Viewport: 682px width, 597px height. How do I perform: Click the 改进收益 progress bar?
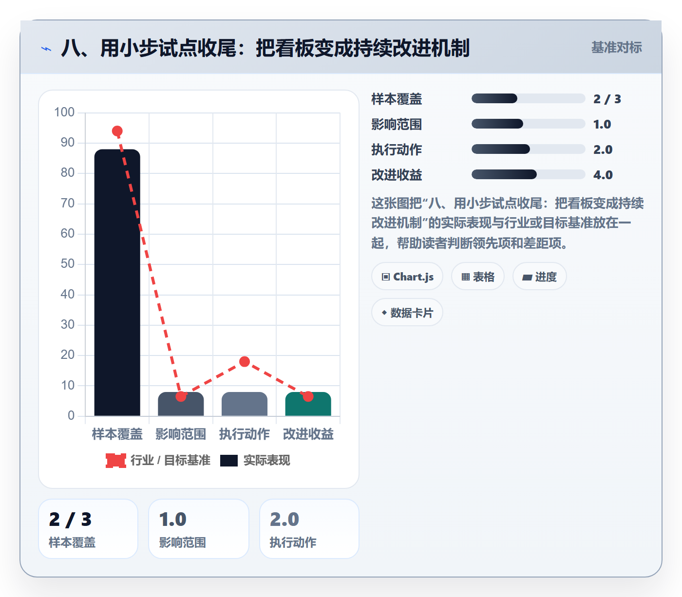tap(528, 175)
